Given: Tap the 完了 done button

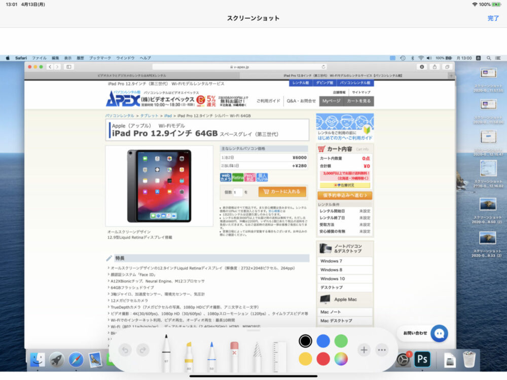Looking at the screenshot, I should (493, 18).
